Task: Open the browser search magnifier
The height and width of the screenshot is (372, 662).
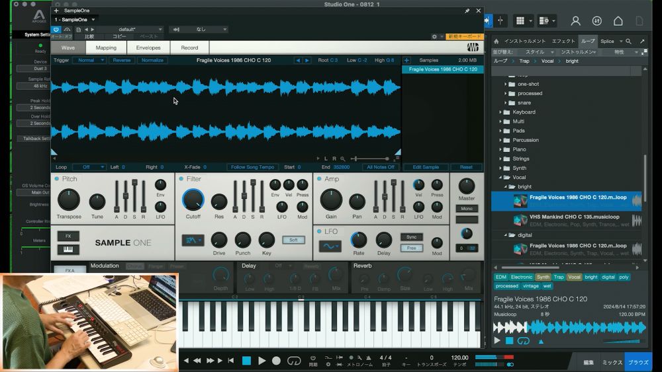Action: pos(628,41)
